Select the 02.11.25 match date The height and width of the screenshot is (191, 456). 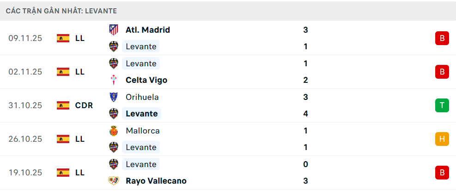click(x=25, y=72)
